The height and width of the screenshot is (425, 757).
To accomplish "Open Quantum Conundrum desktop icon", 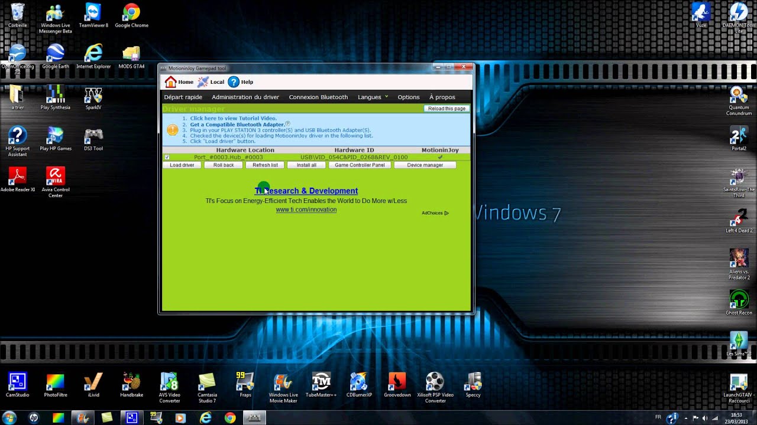I will tap(739, 101).
